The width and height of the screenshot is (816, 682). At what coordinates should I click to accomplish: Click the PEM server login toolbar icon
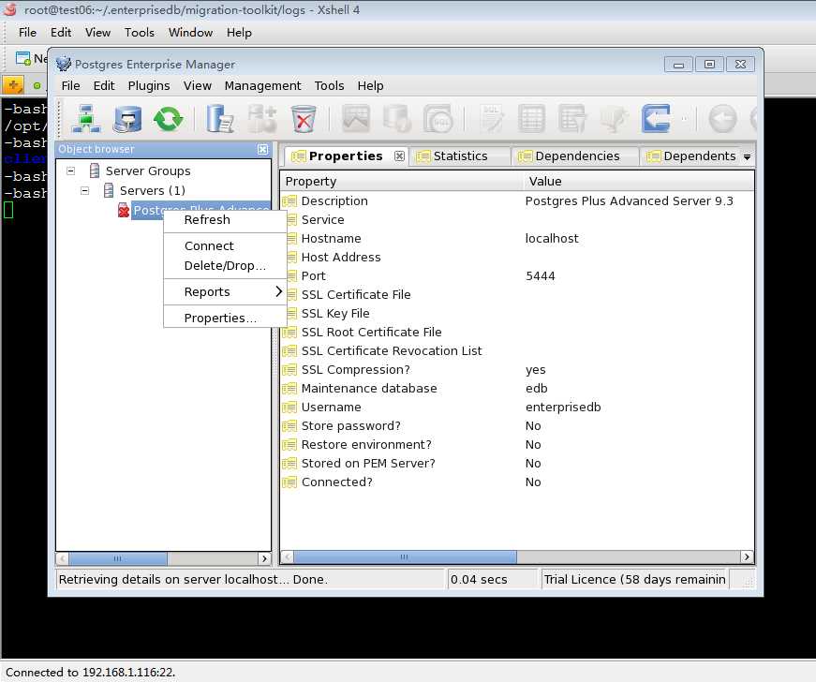click(127, 119)
